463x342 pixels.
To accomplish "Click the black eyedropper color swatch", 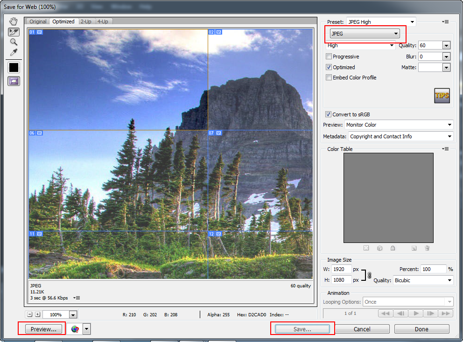I will [x=13, y=67].
